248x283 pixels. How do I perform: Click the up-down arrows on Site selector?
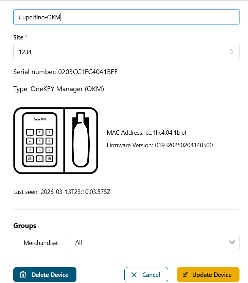(232, 52)
